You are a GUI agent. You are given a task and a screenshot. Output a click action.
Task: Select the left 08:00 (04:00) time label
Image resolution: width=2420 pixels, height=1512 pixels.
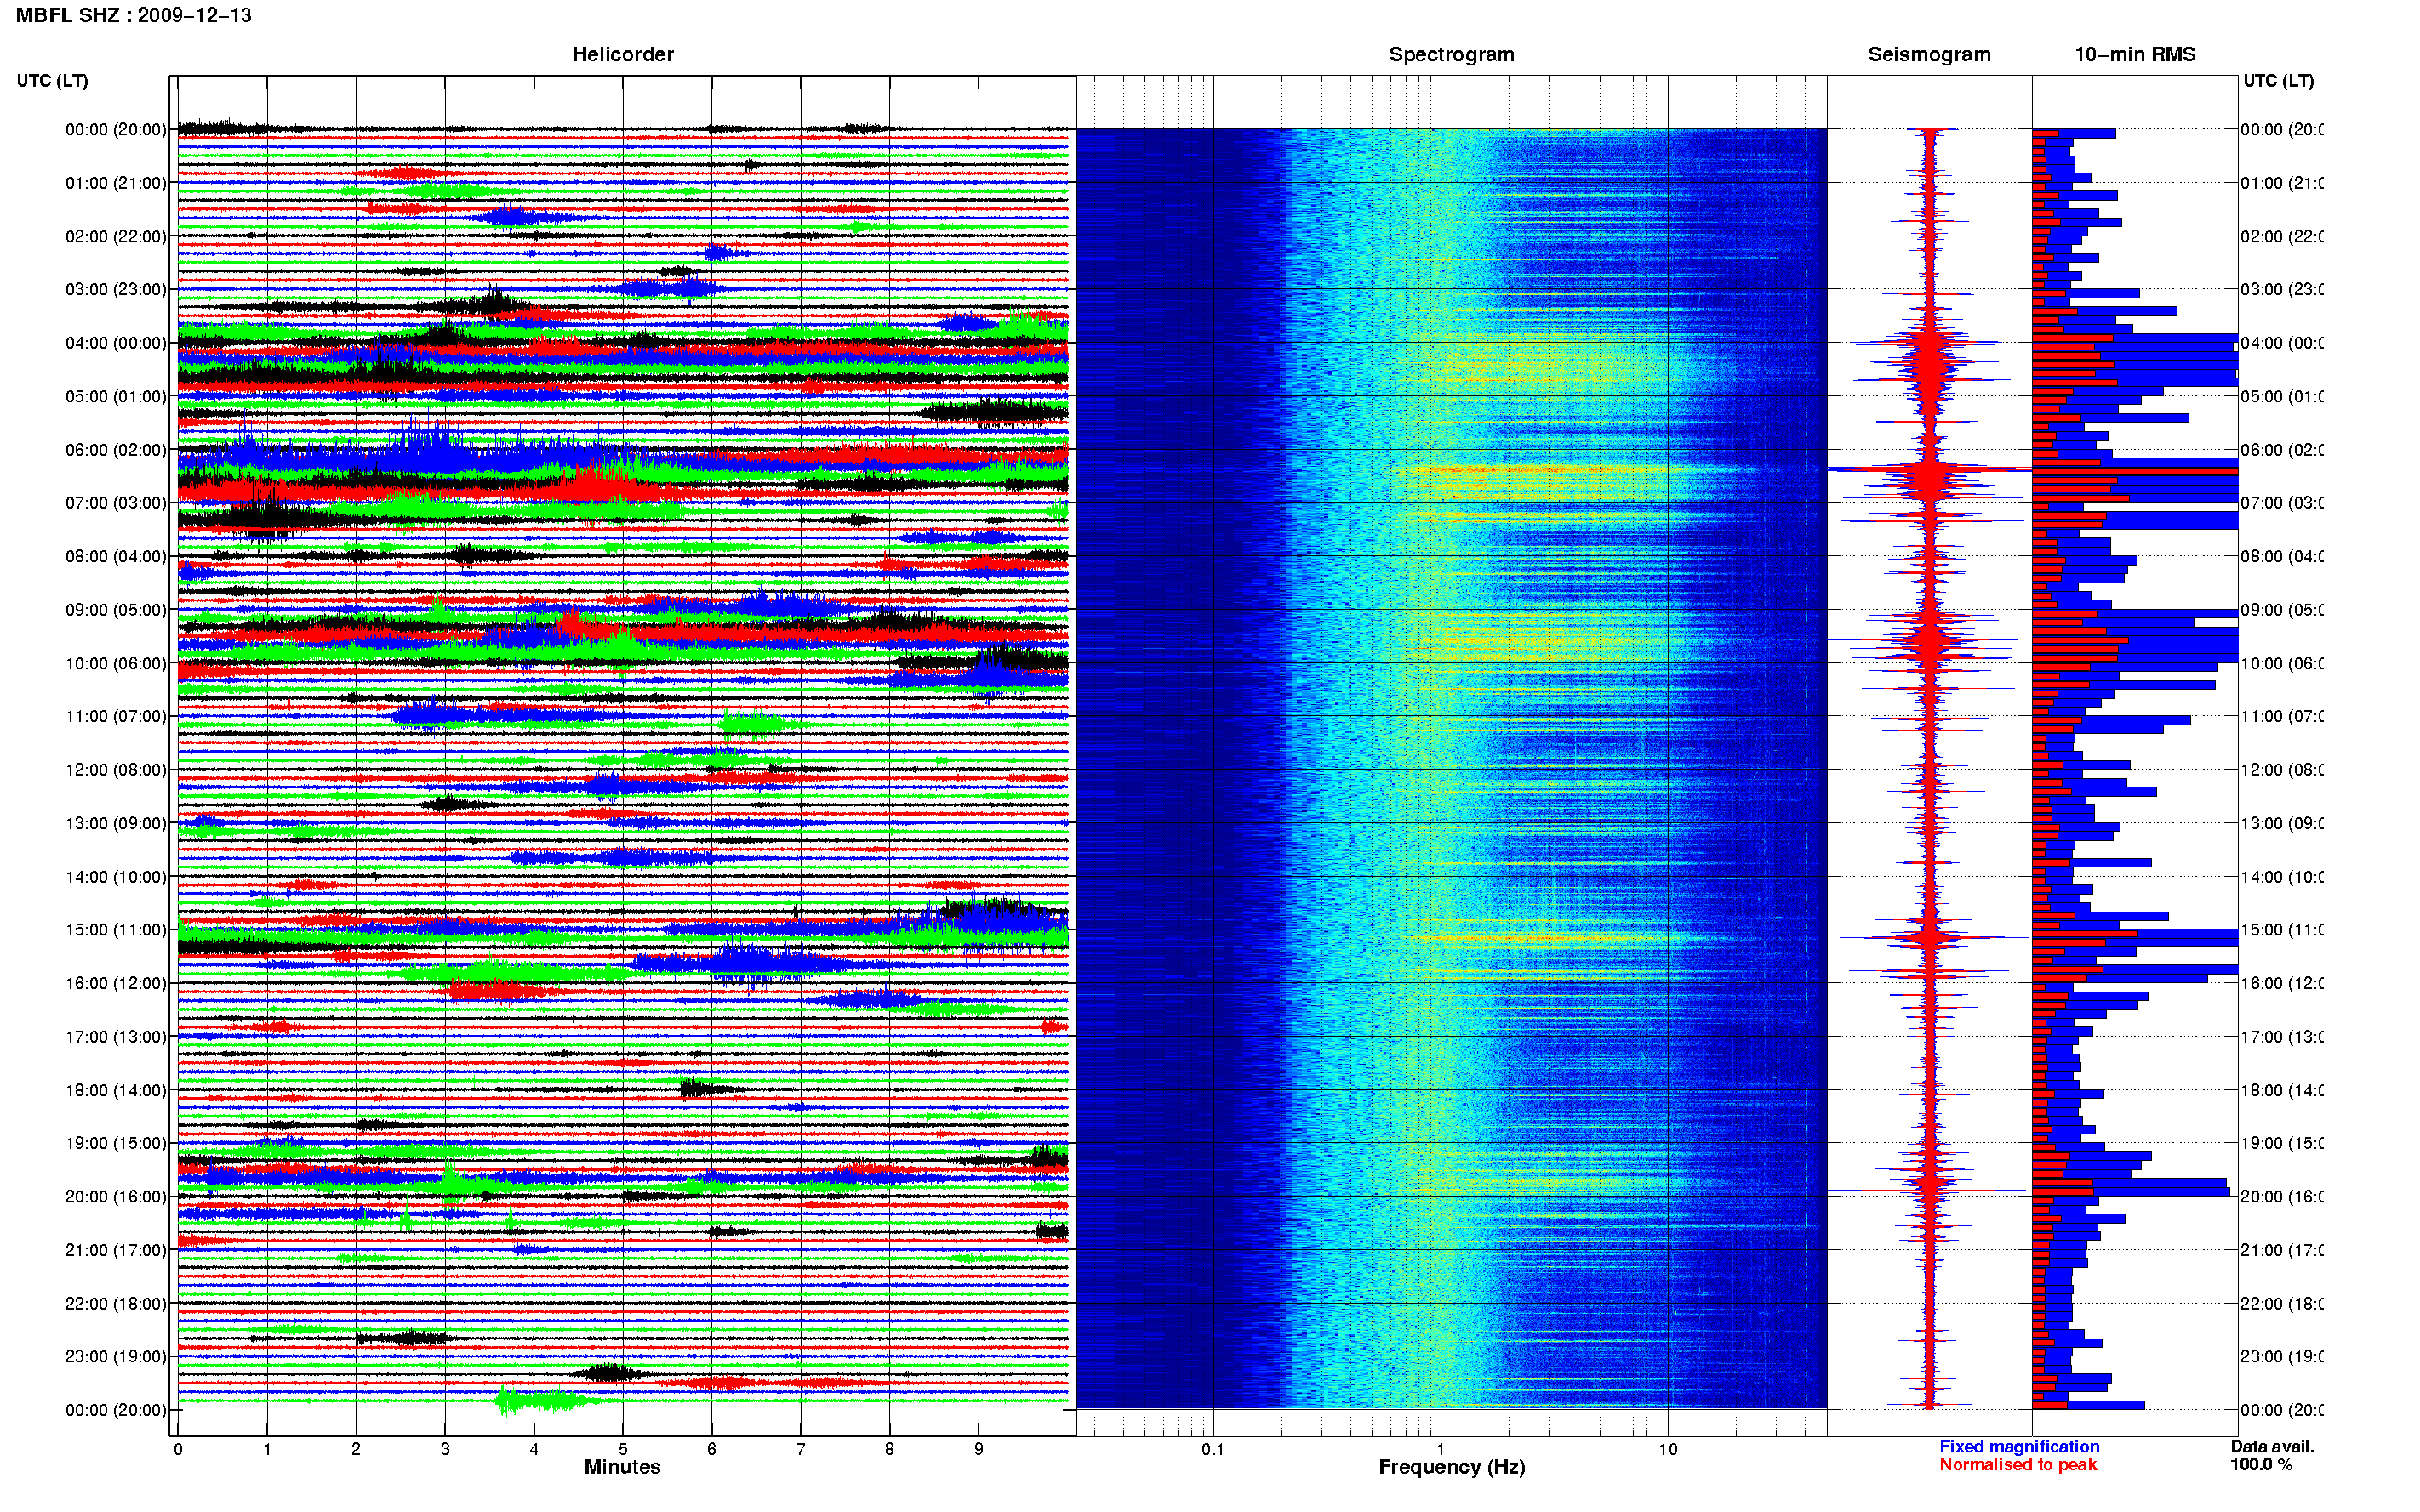116,556
